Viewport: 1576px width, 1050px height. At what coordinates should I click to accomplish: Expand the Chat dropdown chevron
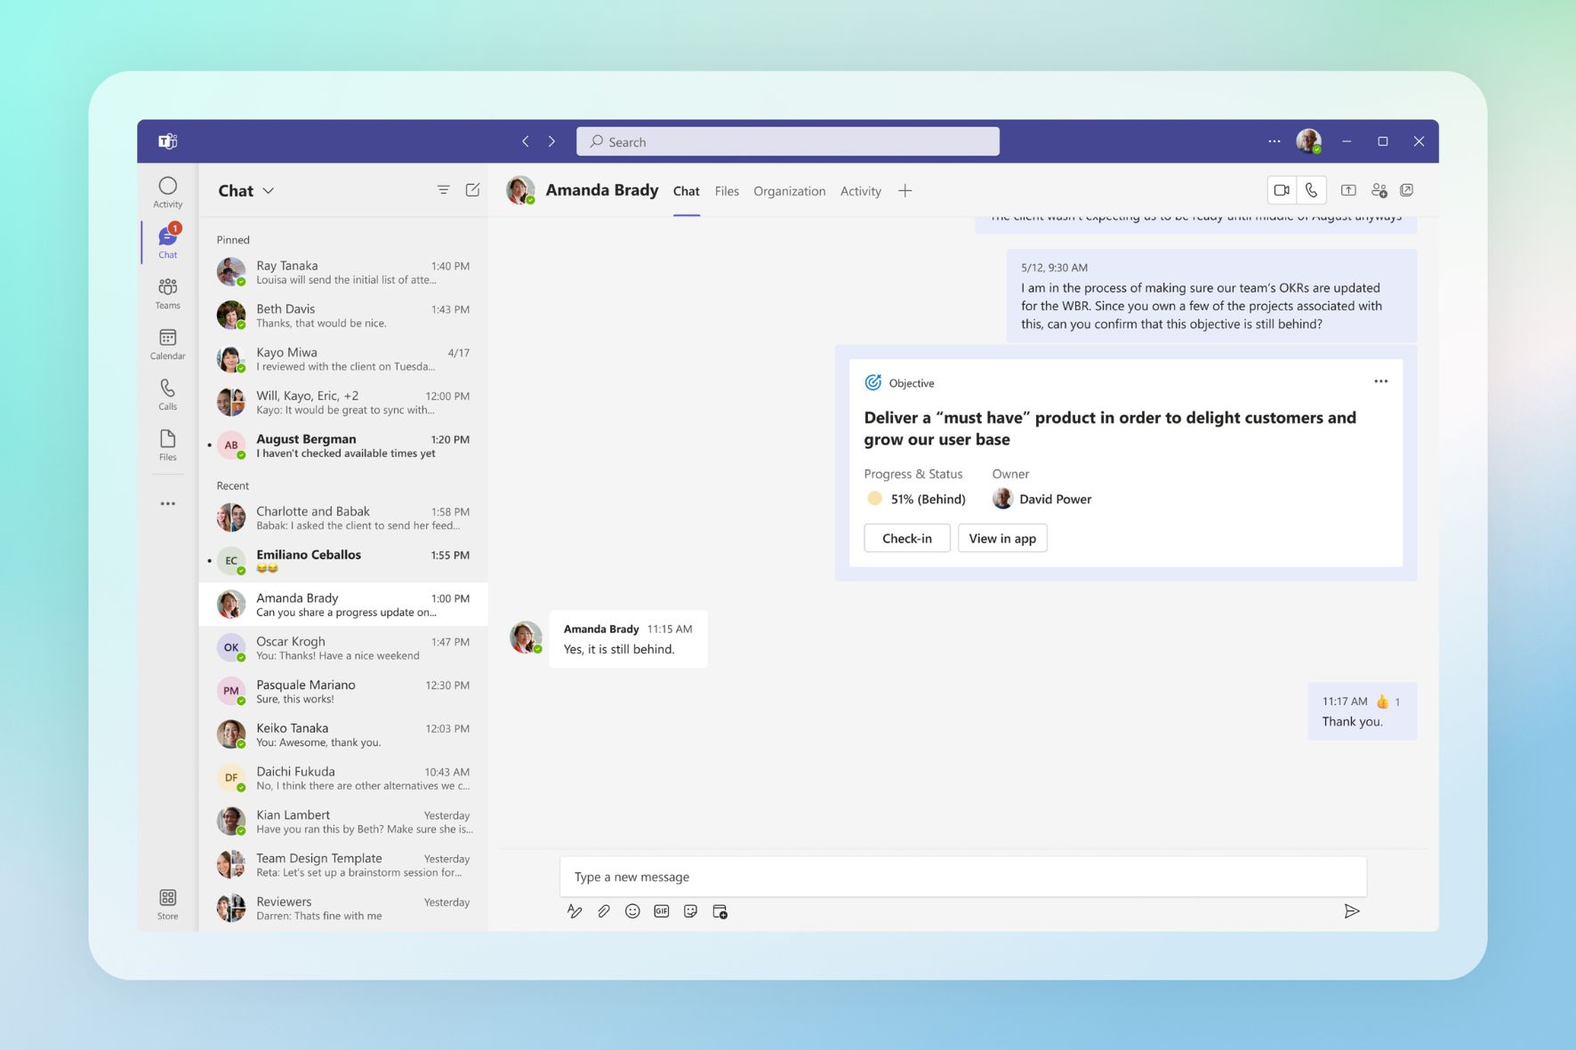(x=269, y=191)
